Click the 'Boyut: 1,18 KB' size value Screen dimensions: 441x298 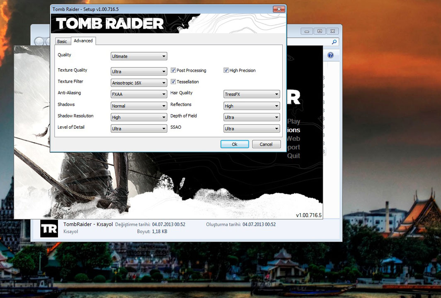pos(160,231)
